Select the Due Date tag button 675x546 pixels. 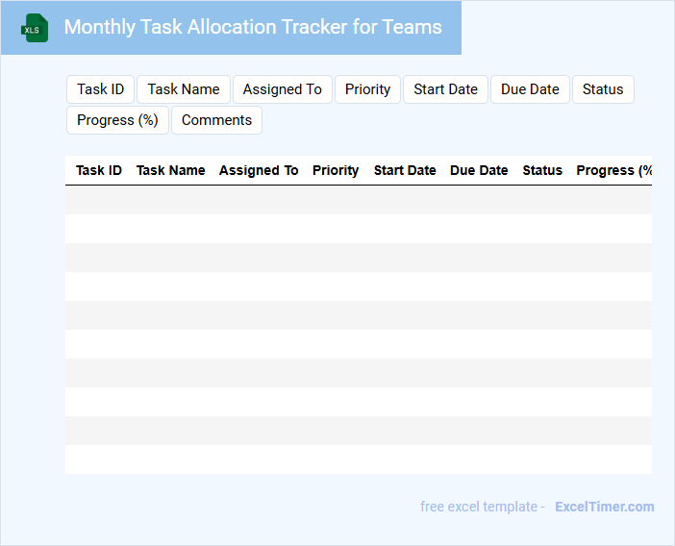(530, 89)
